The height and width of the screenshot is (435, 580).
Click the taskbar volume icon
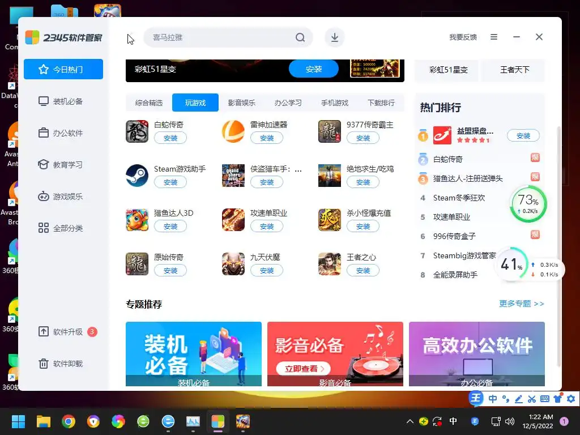coord(510,421)
